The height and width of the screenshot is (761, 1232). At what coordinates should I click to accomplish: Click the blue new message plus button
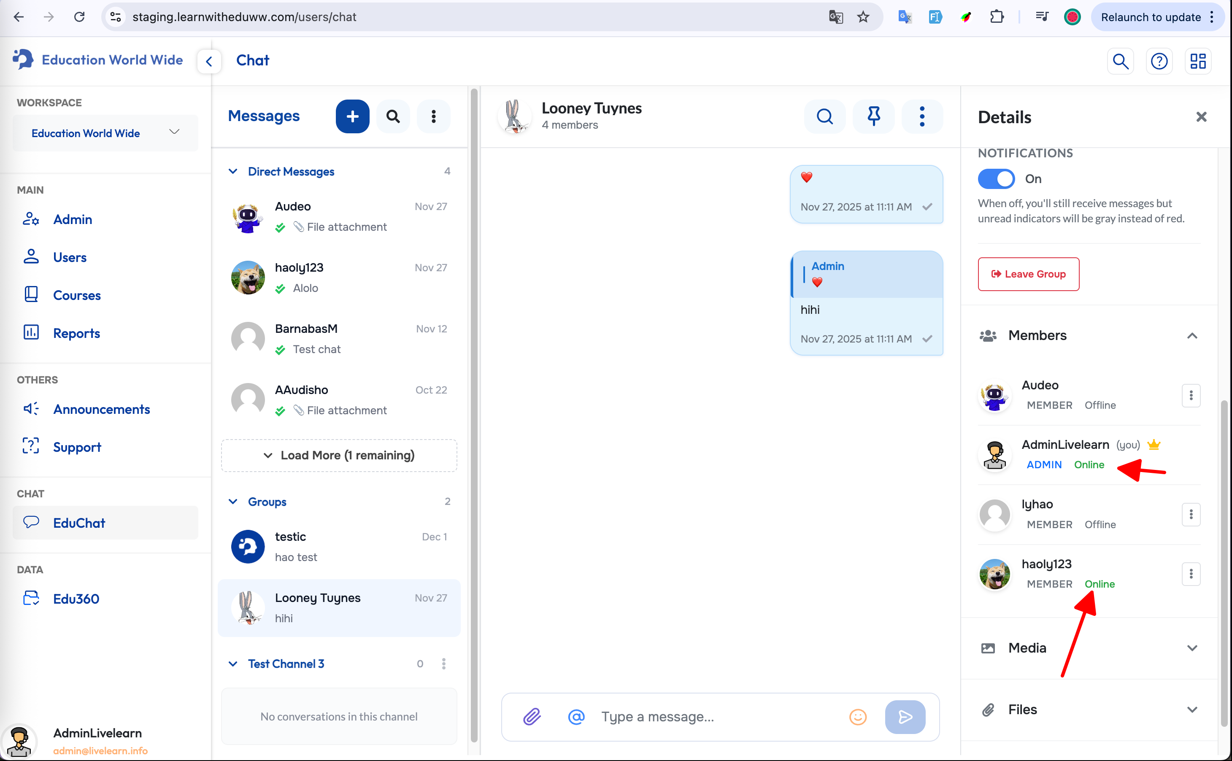click(x=352, y=116)
